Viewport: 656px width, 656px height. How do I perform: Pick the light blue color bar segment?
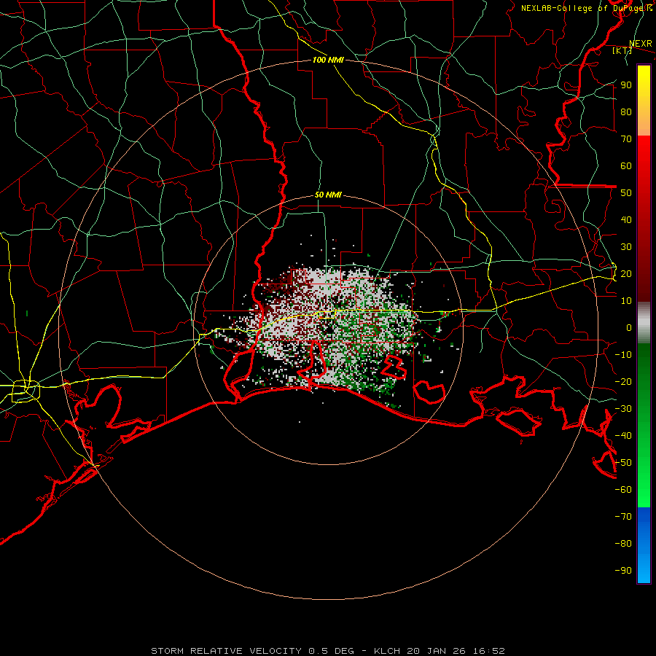coord(644,565)
